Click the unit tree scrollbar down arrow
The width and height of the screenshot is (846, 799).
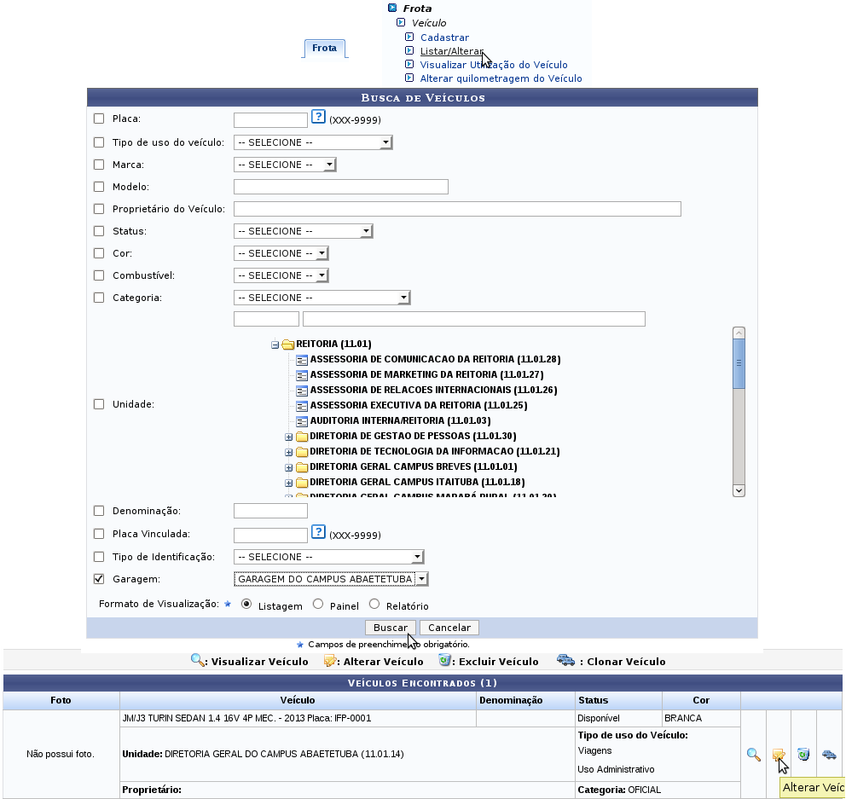[x=739, y=490]
